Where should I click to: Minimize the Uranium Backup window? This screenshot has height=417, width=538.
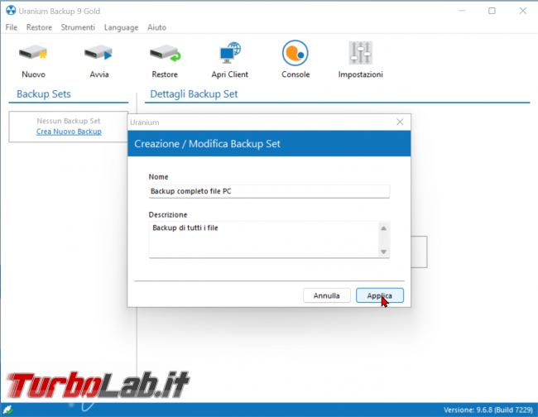point(462,11)
